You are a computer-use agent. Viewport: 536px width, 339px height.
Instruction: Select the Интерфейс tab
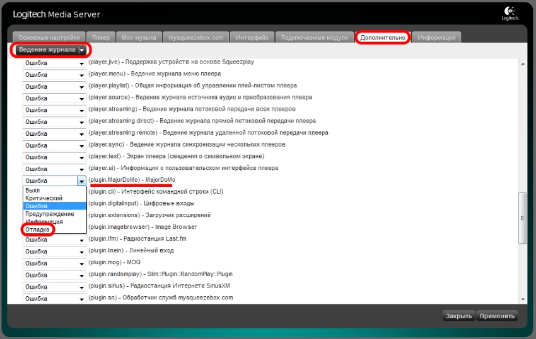point(252,38)
